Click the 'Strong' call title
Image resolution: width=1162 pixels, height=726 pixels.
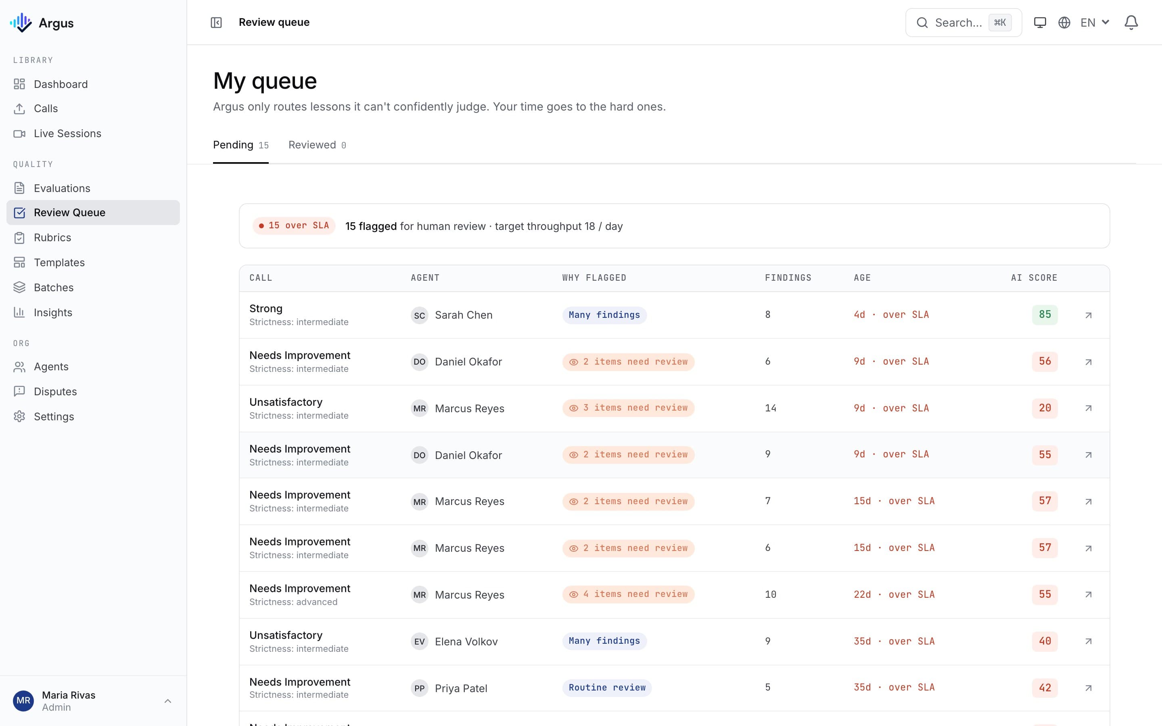coord(265,309)
